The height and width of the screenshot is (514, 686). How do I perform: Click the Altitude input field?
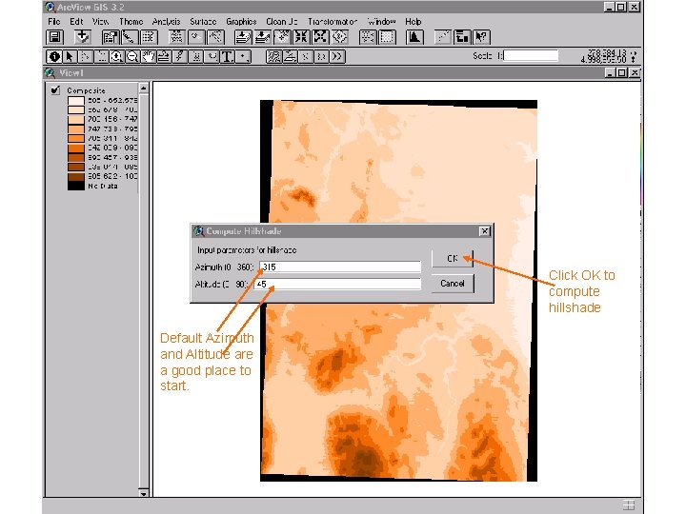point(337,284)
